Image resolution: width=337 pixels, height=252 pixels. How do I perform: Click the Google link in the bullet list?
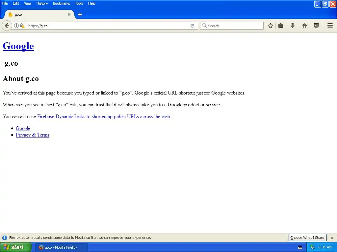[x=23, y=128]
